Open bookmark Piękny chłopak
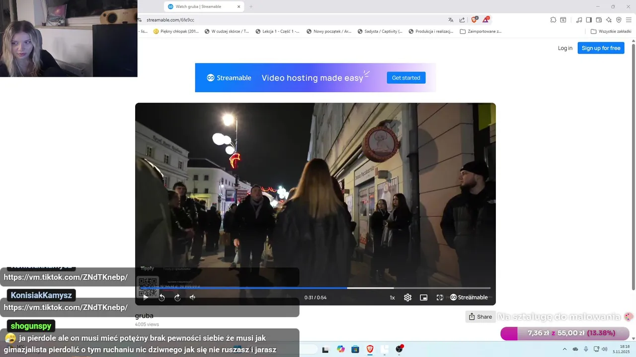The image size is (636, 357). pyautogui.click(x=176, y=31)
